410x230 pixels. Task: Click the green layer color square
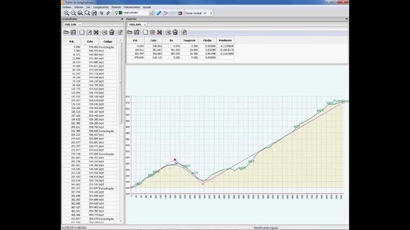click(120, 13)
